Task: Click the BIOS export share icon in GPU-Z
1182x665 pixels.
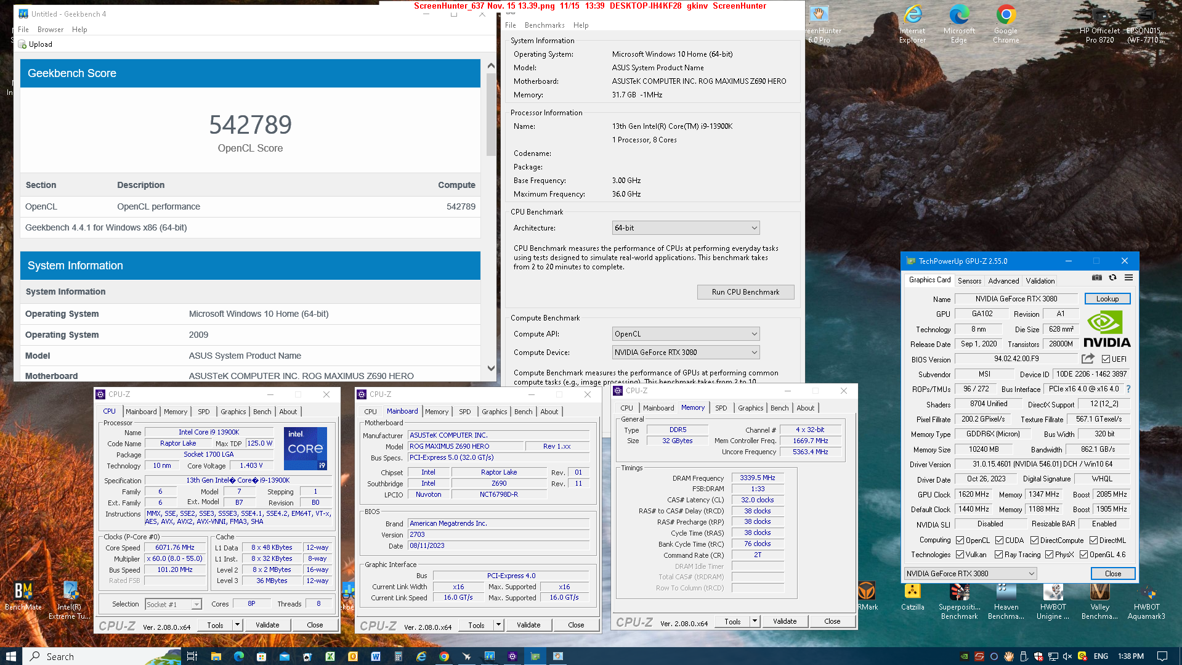Action: [1088, 359]
